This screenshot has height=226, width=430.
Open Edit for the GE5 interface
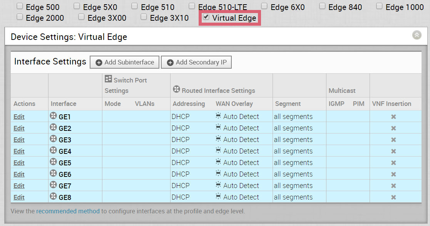coord(19,163)
